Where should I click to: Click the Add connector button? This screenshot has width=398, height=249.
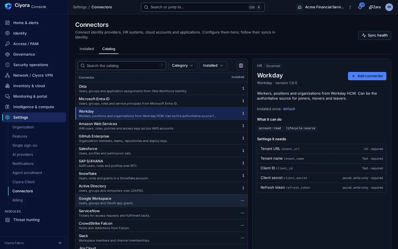tap(367, 76)
